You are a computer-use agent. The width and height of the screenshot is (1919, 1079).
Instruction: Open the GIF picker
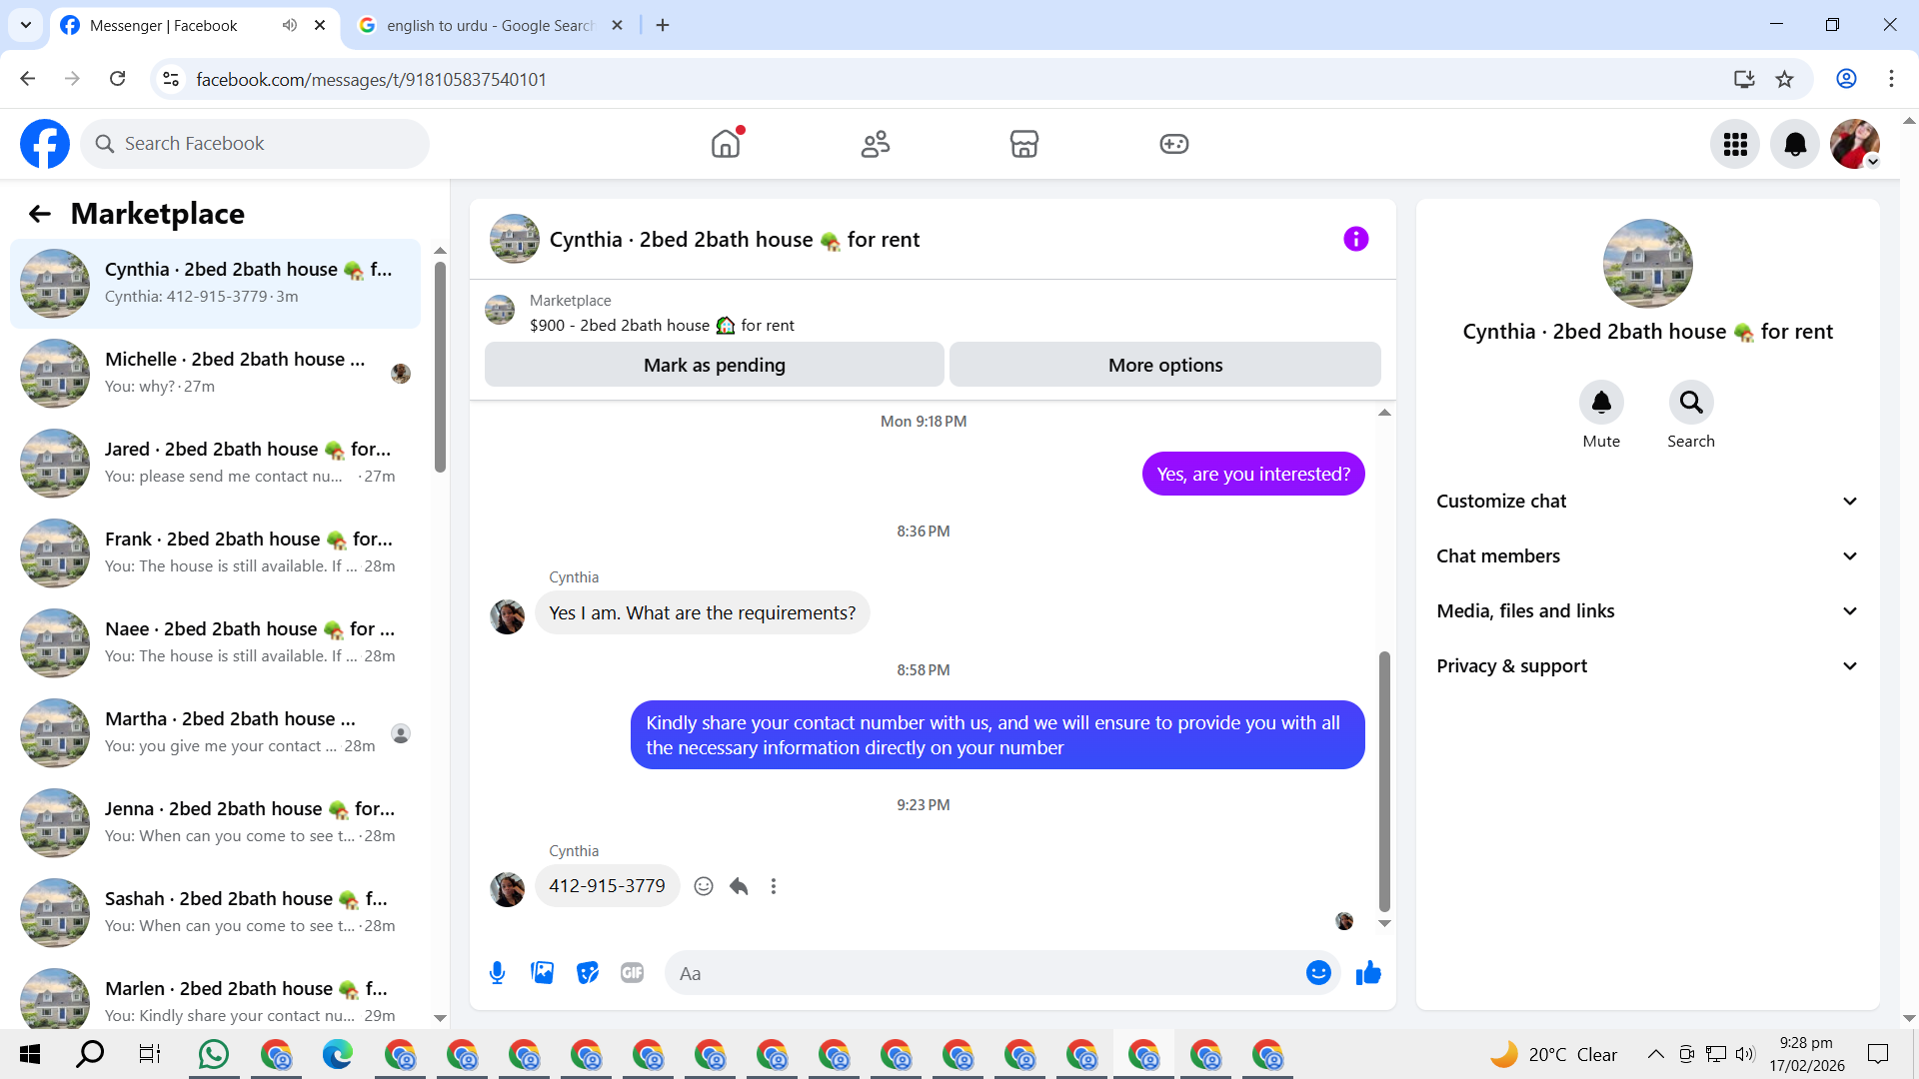tap(632, 973)
